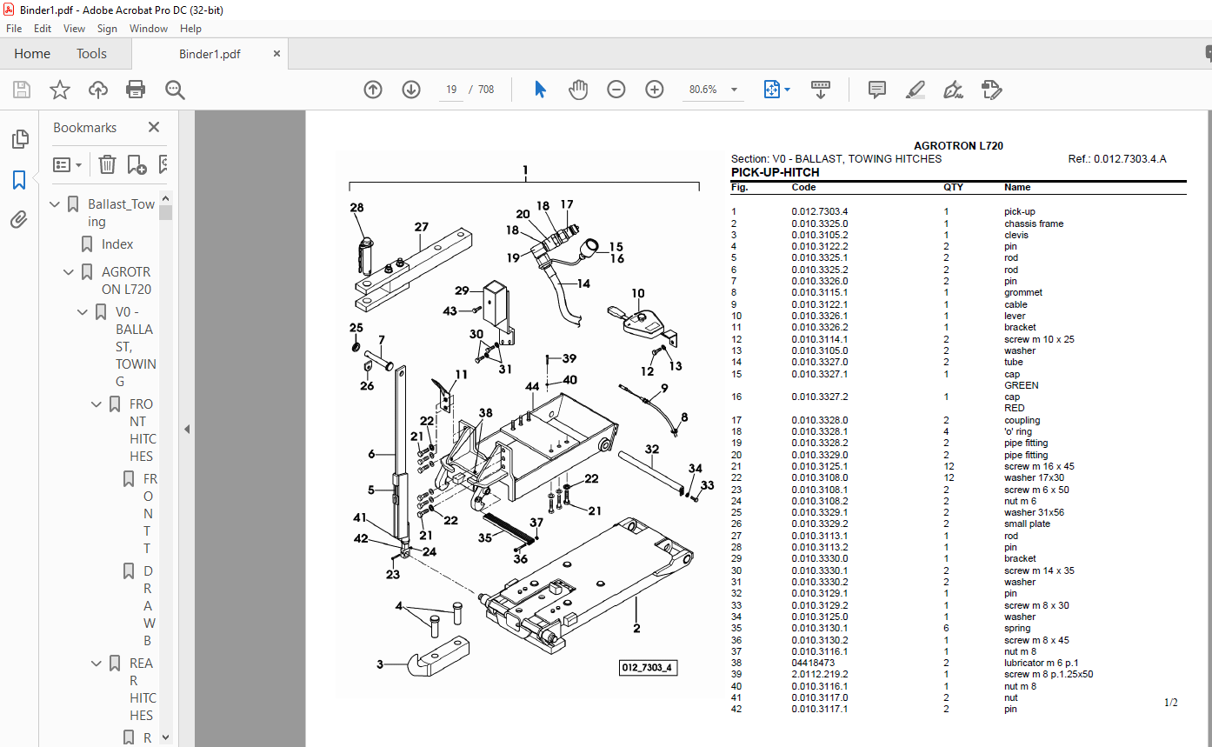Select the DRAWB bookmark item
Image resolution: width=1212 pixels, height=747 pixels.
[148, 606]
